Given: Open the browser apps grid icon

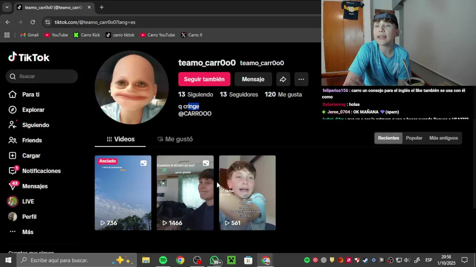Looking at the screenshot, I should coord(7,35).
